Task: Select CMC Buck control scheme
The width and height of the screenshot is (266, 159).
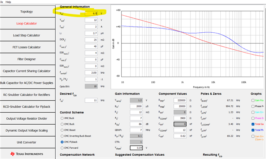Action: coord(62,124)
